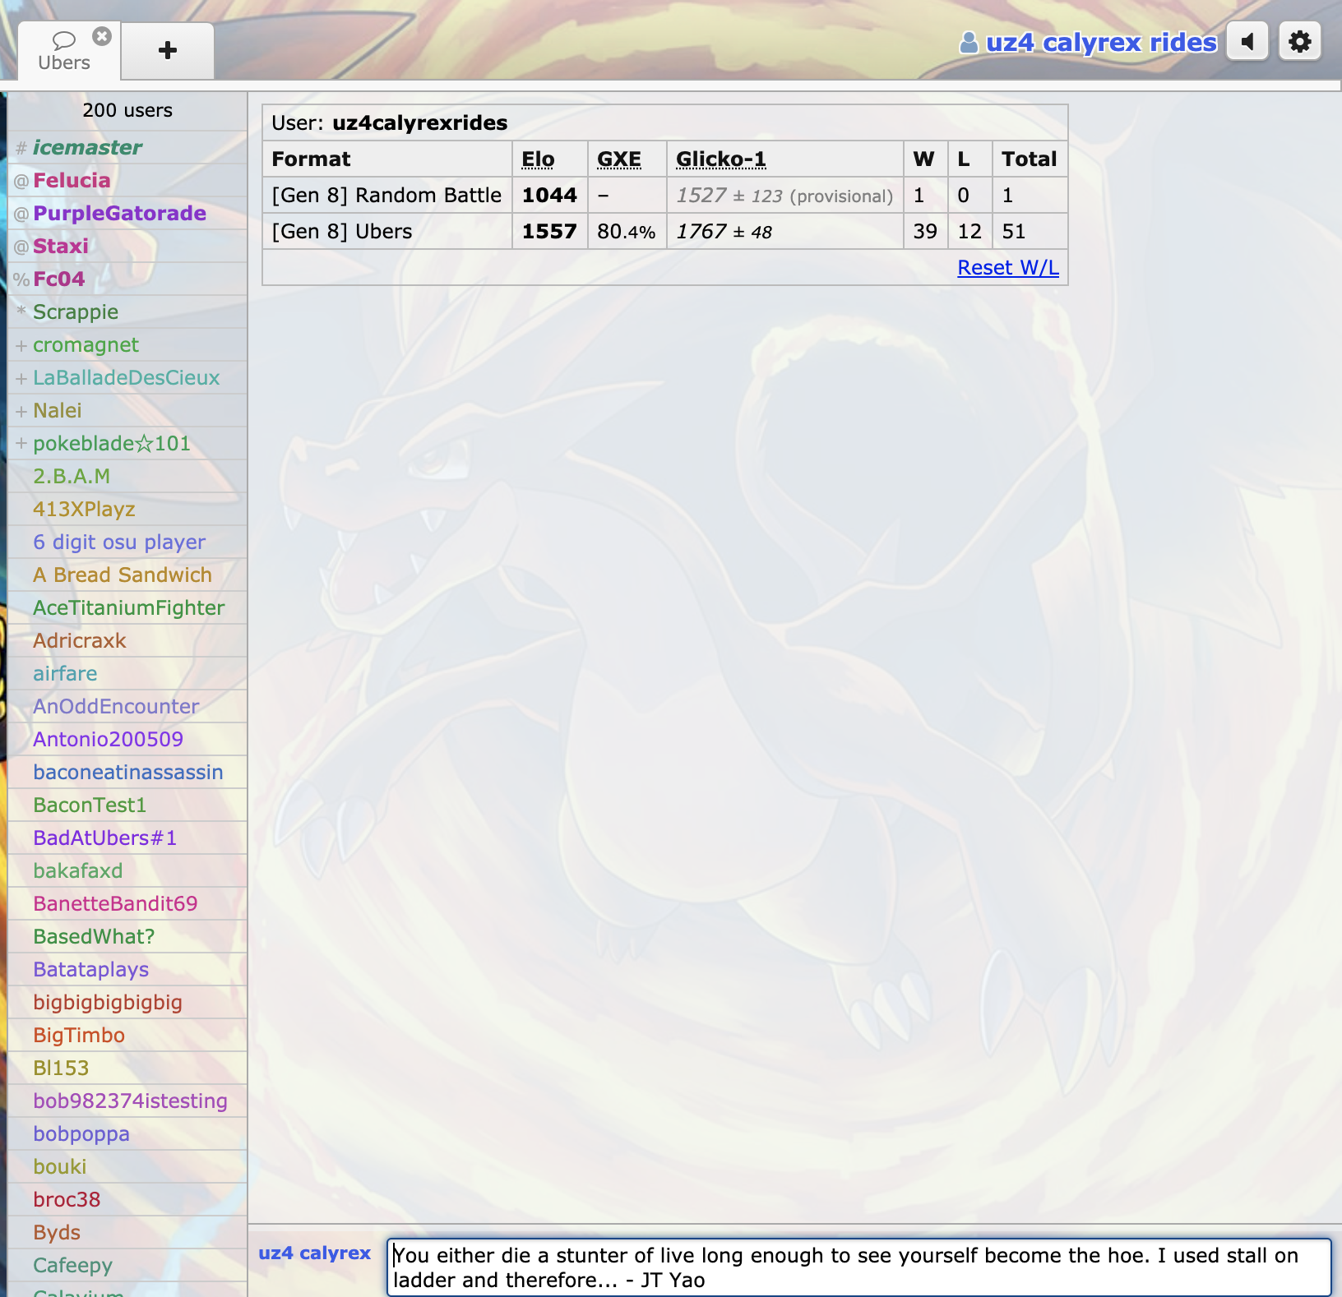Screen dimensions: 1342x1297
Task: Select PurpleGatorade from the user list
Action: click(119, 214)
